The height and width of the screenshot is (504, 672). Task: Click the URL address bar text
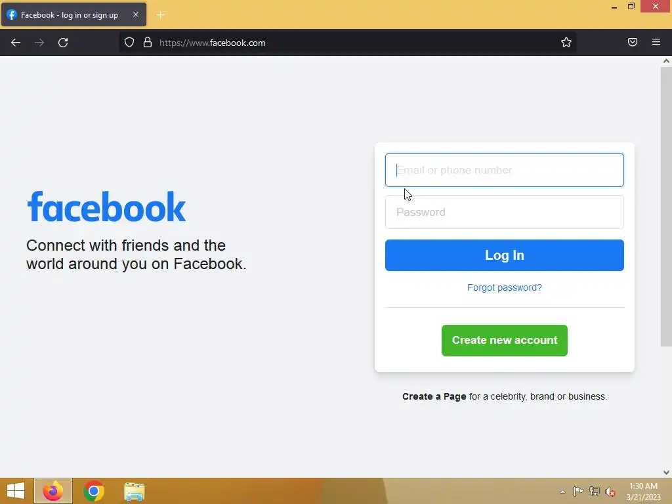[x=212, y=43]
